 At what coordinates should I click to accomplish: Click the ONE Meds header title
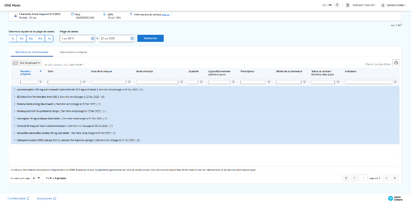[x=12, y=5]
